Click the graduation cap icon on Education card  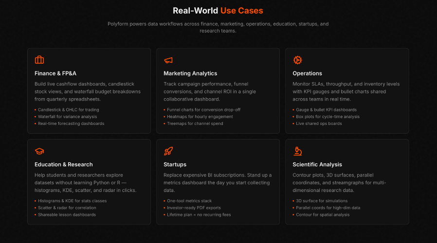[39, 151]
